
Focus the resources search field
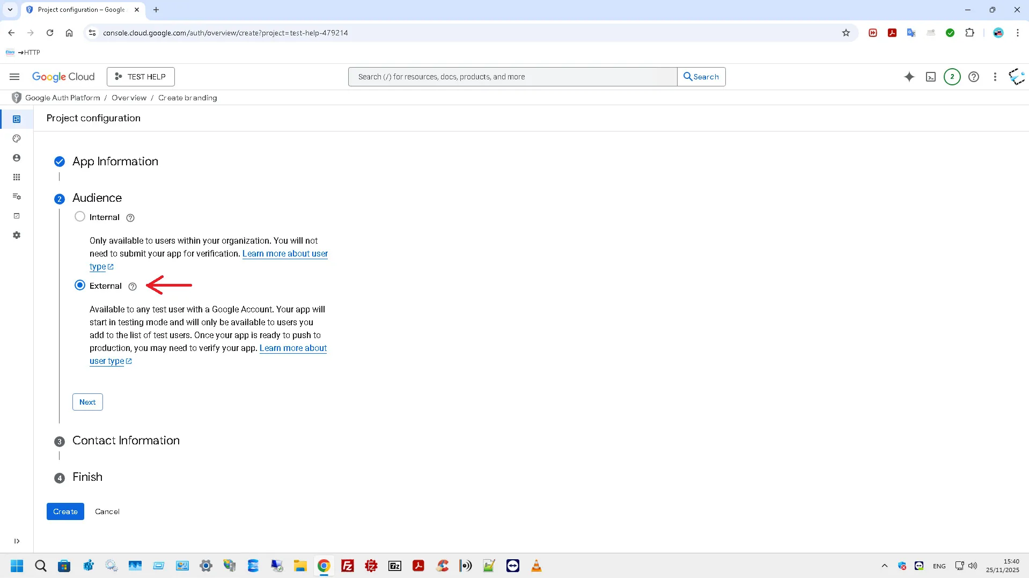click(x=512, y=77)
